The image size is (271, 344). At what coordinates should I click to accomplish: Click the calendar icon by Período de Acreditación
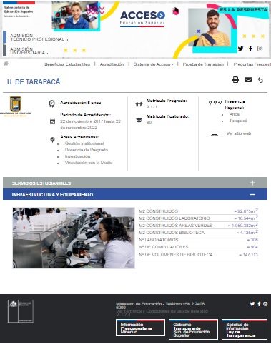[52, 121]
